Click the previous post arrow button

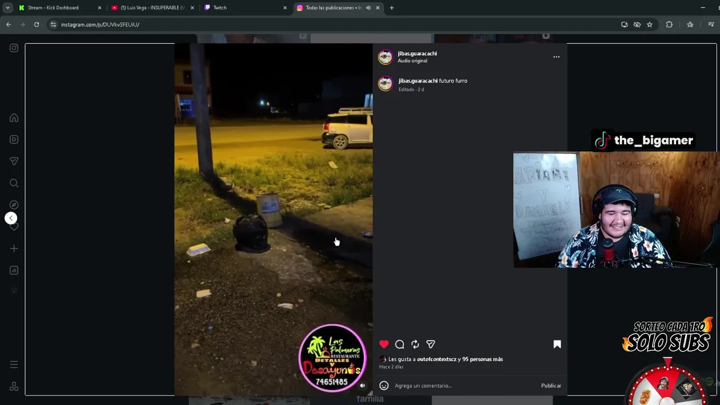pyautogui.click(x=11, y=218)
